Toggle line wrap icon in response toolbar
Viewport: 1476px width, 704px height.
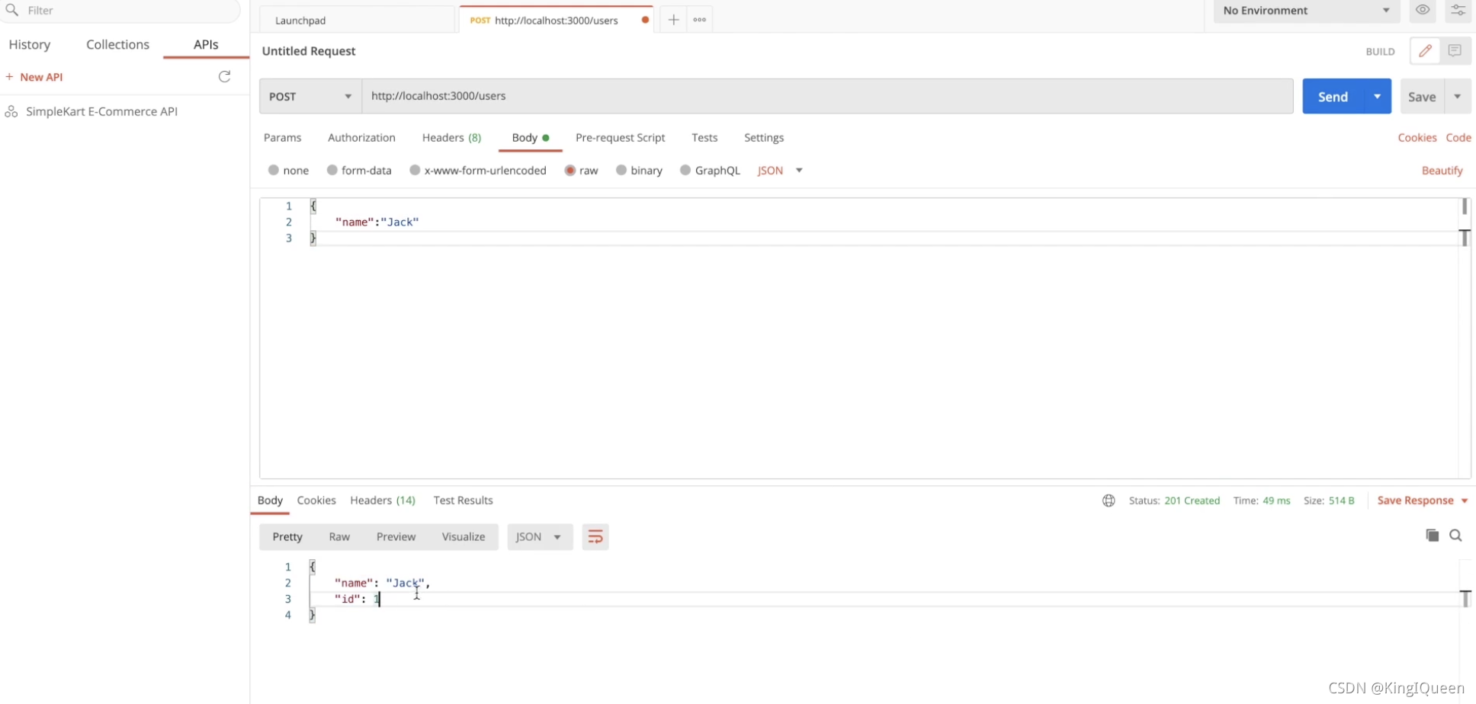[595, 536]
